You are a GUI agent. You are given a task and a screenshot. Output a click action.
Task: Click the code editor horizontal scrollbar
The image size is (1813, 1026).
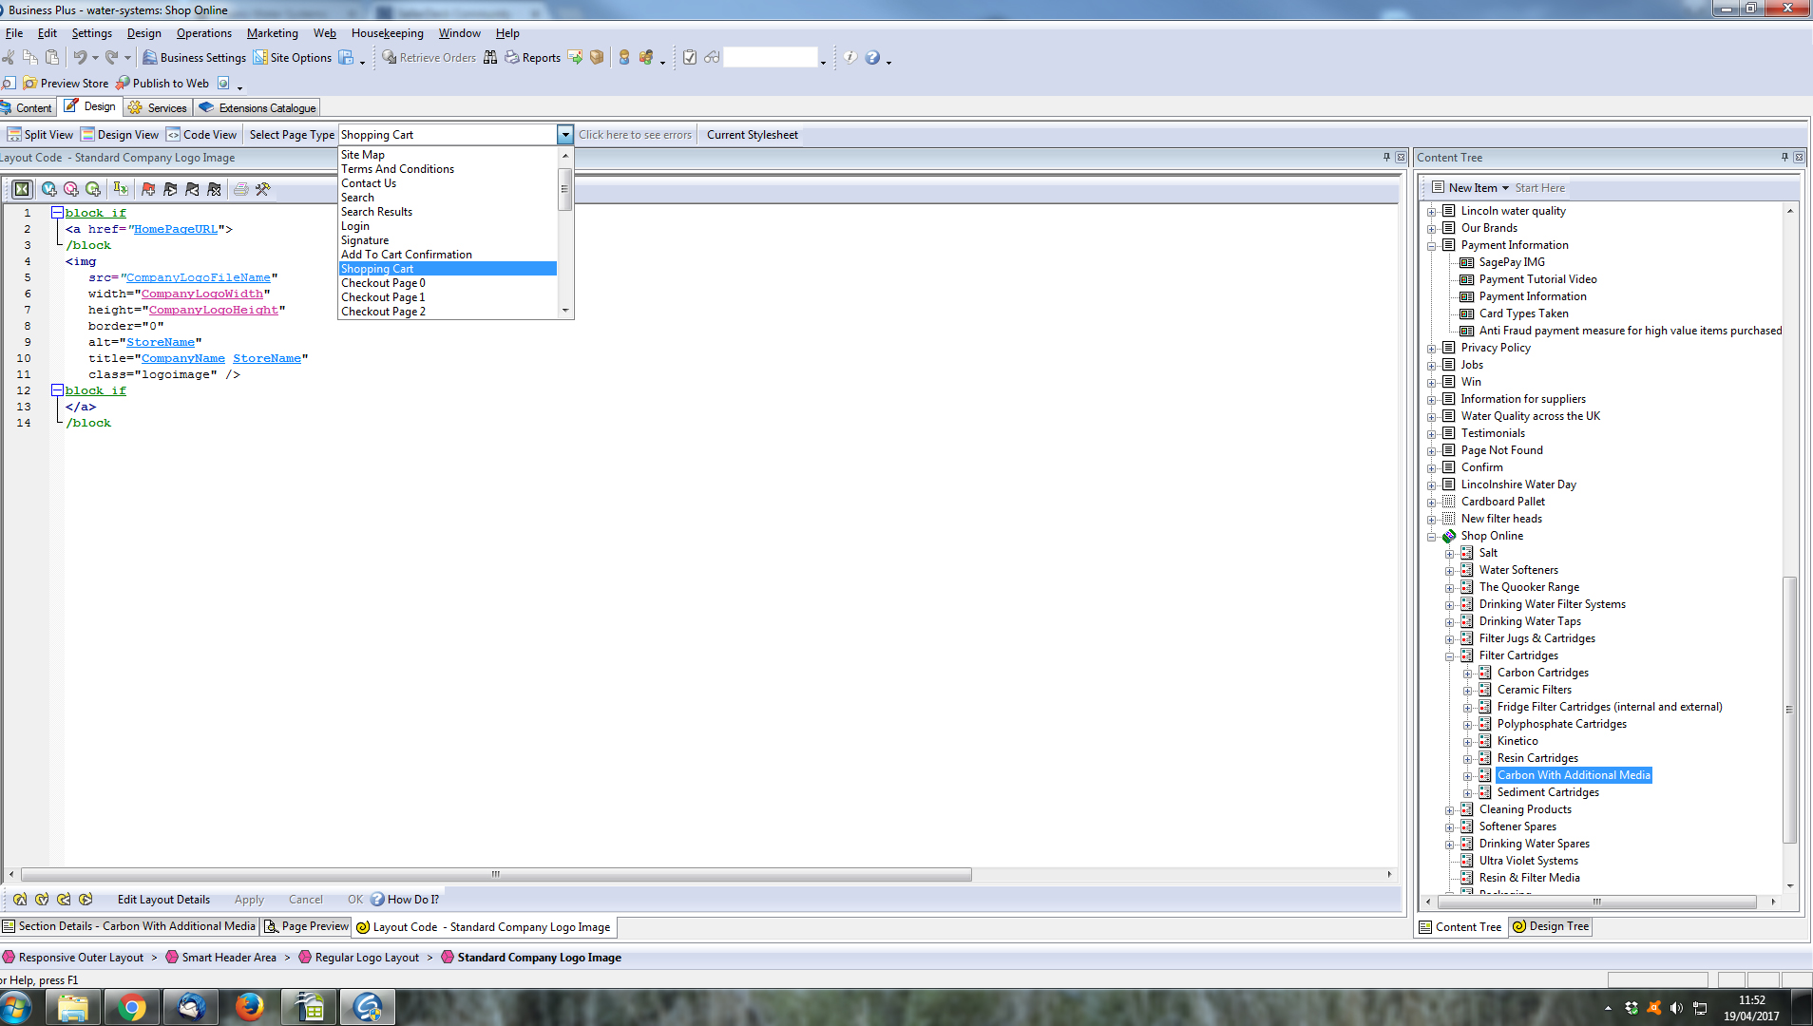496,875
